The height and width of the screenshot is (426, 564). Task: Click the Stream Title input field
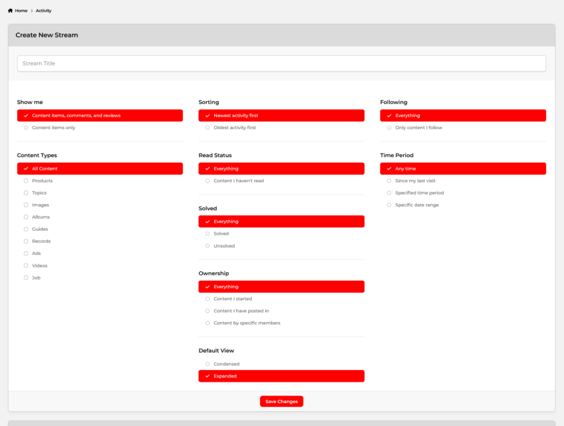[281, 63]
